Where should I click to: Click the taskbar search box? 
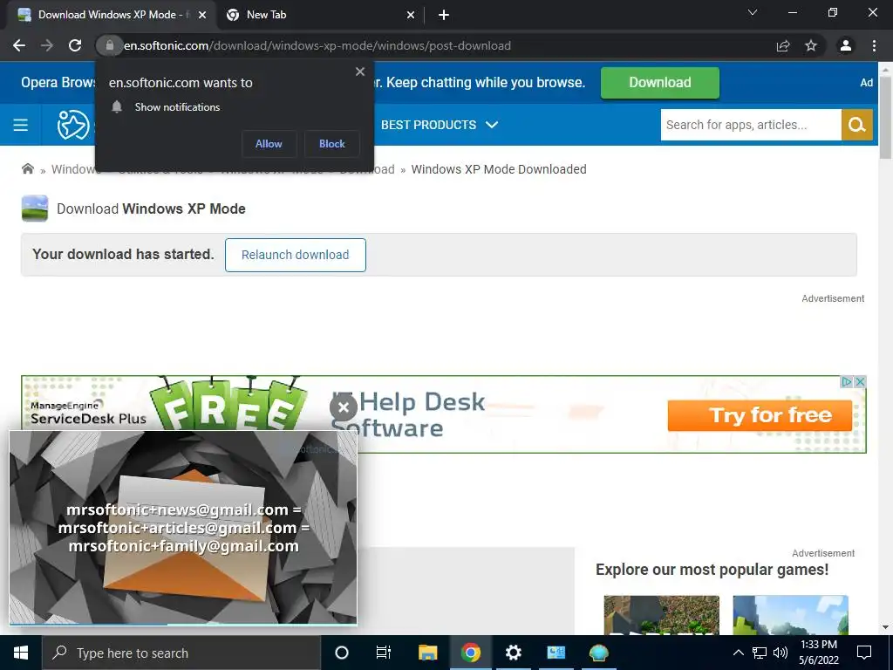(181, 653)
